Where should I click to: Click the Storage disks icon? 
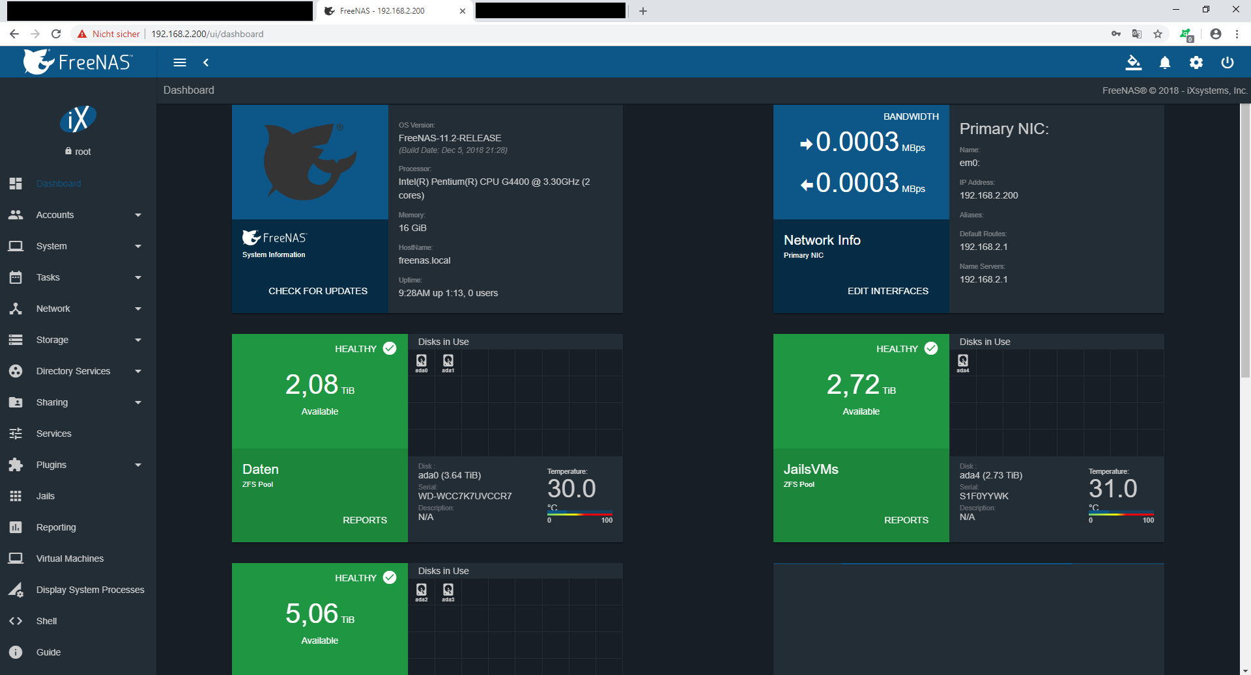click(16, 340)
